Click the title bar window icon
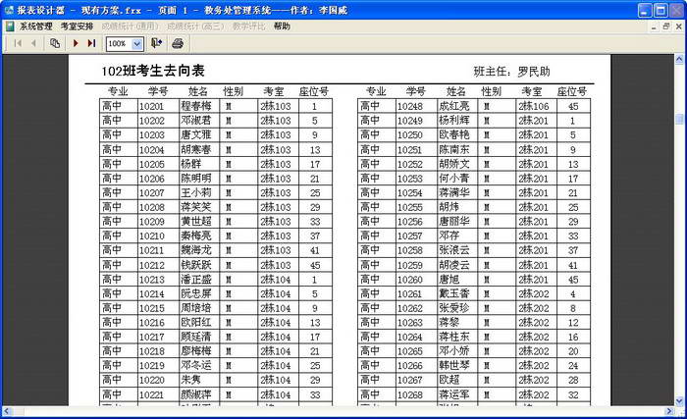 tap(9, 10)
